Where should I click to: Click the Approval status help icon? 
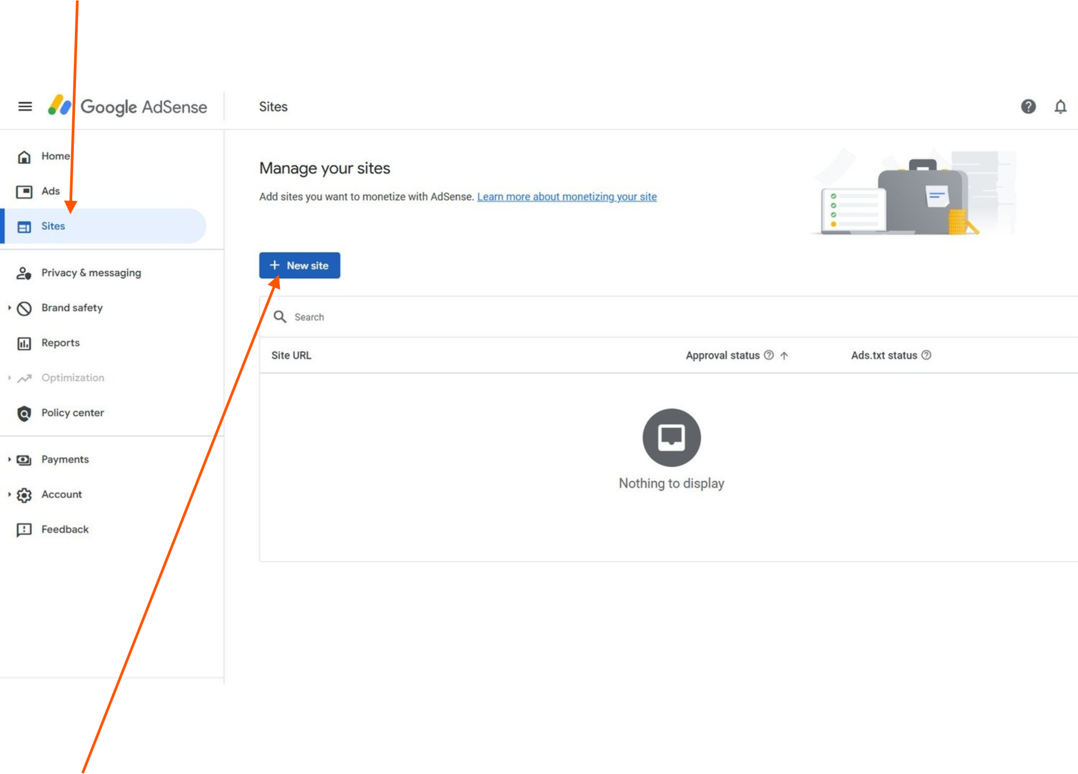(769, 355)
